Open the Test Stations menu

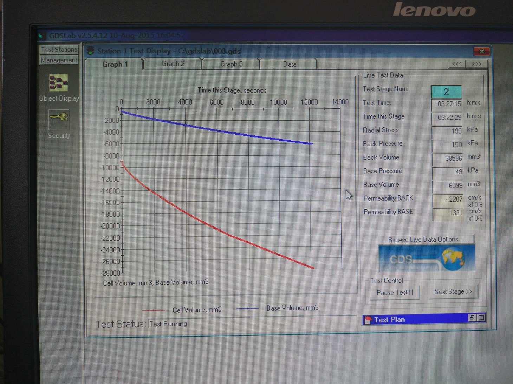click(59, 49)
